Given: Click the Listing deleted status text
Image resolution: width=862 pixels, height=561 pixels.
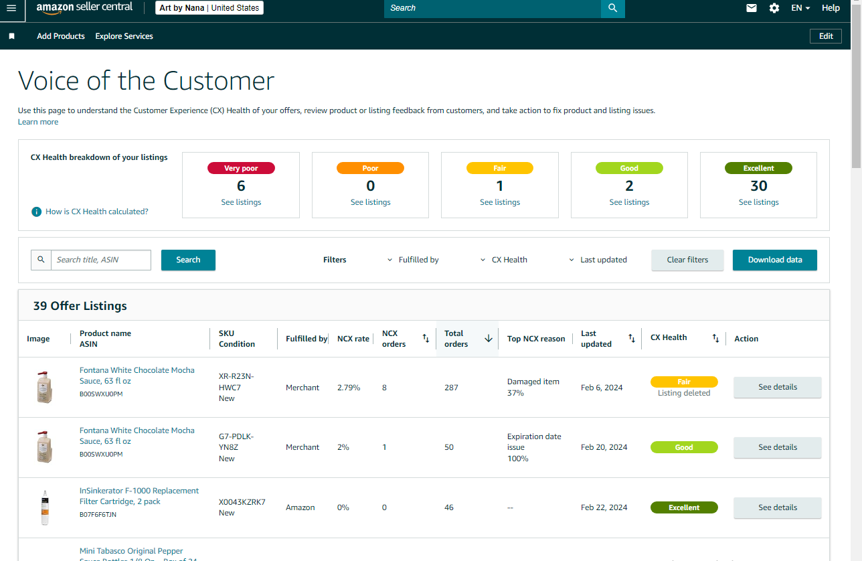Looking at the screenshot, I should pos(684,393).
